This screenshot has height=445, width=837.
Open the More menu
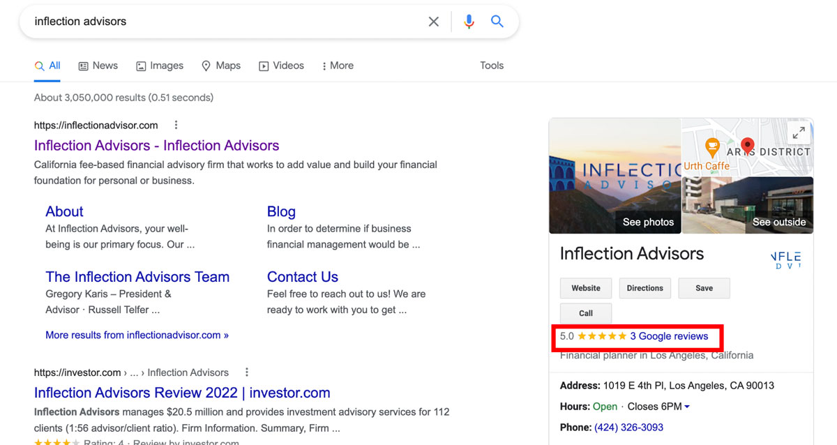(x=338, y=66)
